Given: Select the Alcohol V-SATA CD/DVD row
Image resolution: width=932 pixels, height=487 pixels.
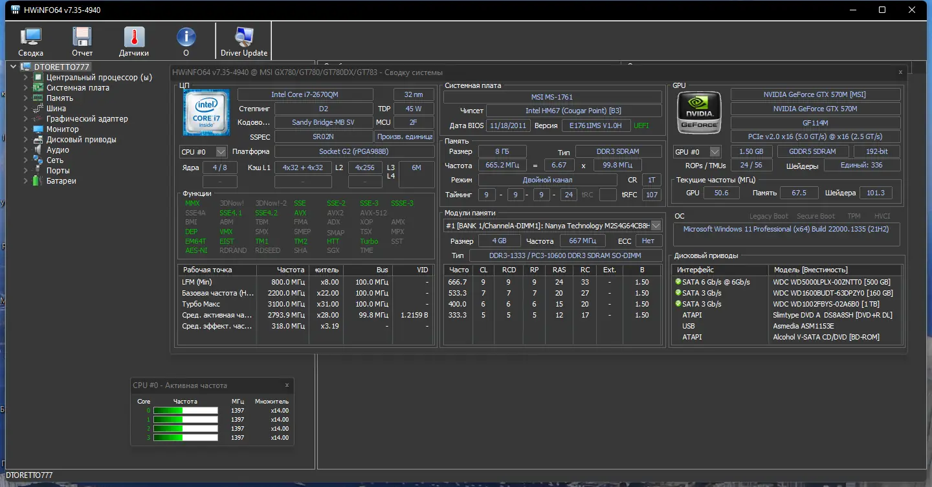Looking at the screenshot, I should [x=786, y=337].
